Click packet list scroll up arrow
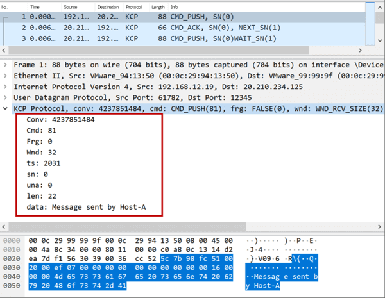The image size is (385, 298). (x=380, y=7)
